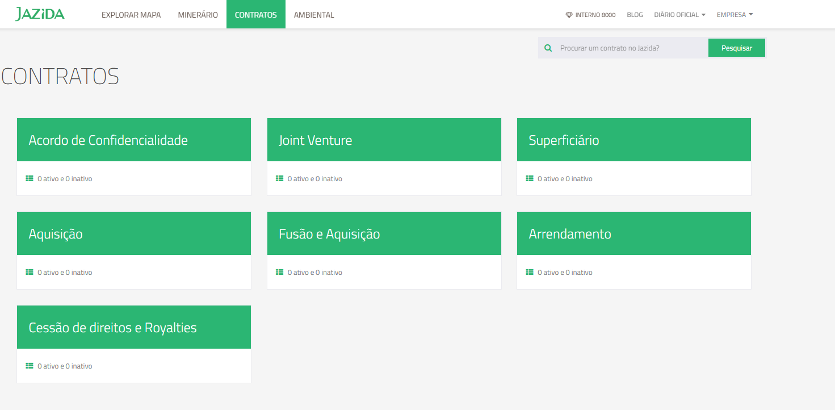Click the Jazida logo
The width and height of the screenshot is (835, 410).
pos(40,14)
